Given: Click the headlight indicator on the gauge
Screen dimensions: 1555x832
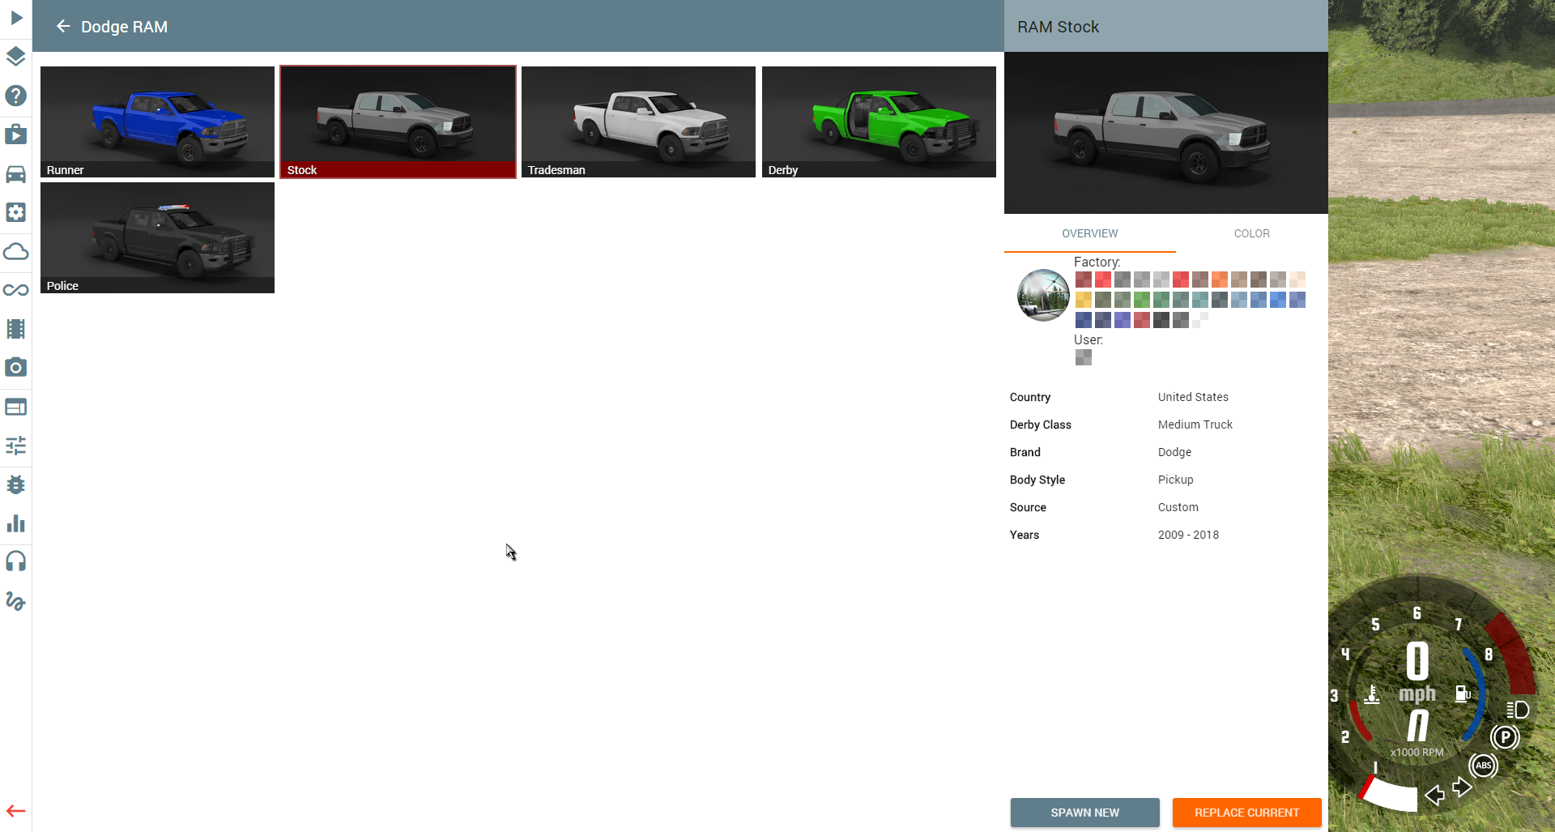Looking at the screenshot, I should (x=1518, y=710).
